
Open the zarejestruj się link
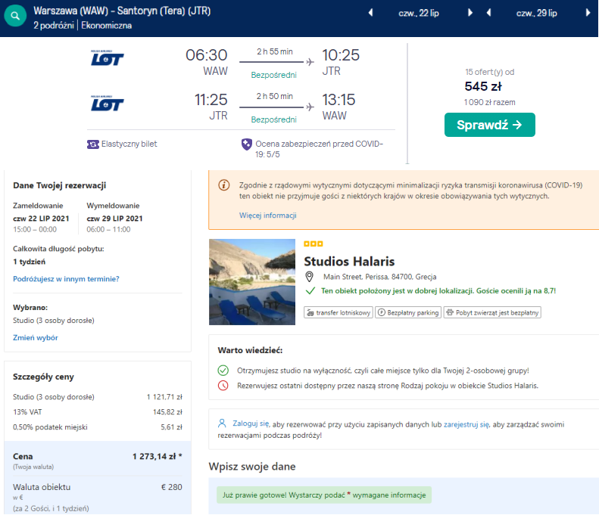click(466, 424)
